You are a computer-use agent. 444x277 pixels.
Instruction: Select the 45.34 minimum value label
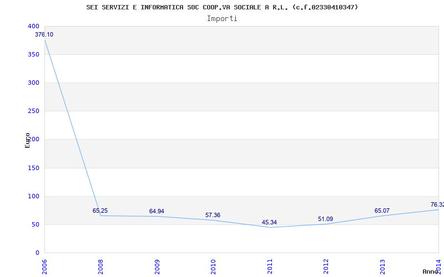pyautogui.click(x=269, y=222)
